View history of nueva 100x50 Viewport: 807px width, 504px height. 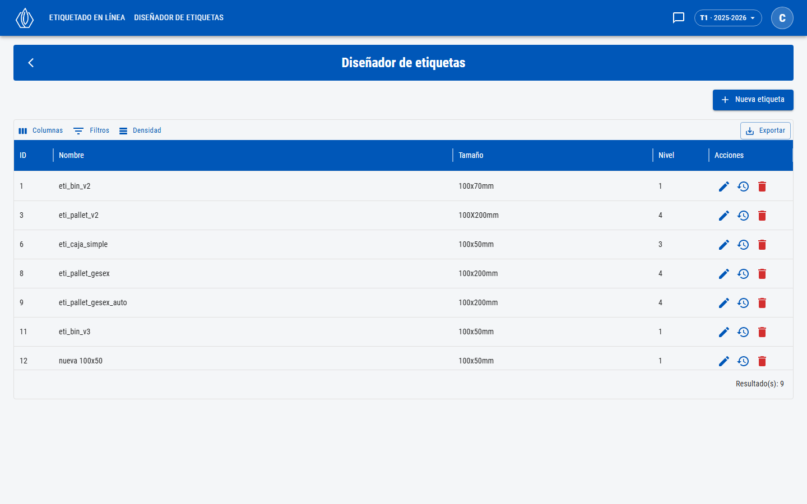click(743, 361)
